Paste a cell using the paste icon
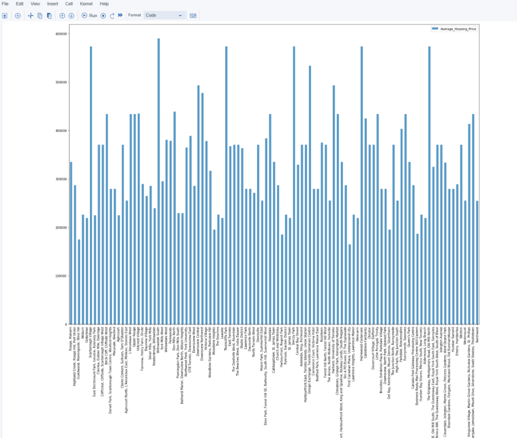The image size is (517, 438). 49,16
